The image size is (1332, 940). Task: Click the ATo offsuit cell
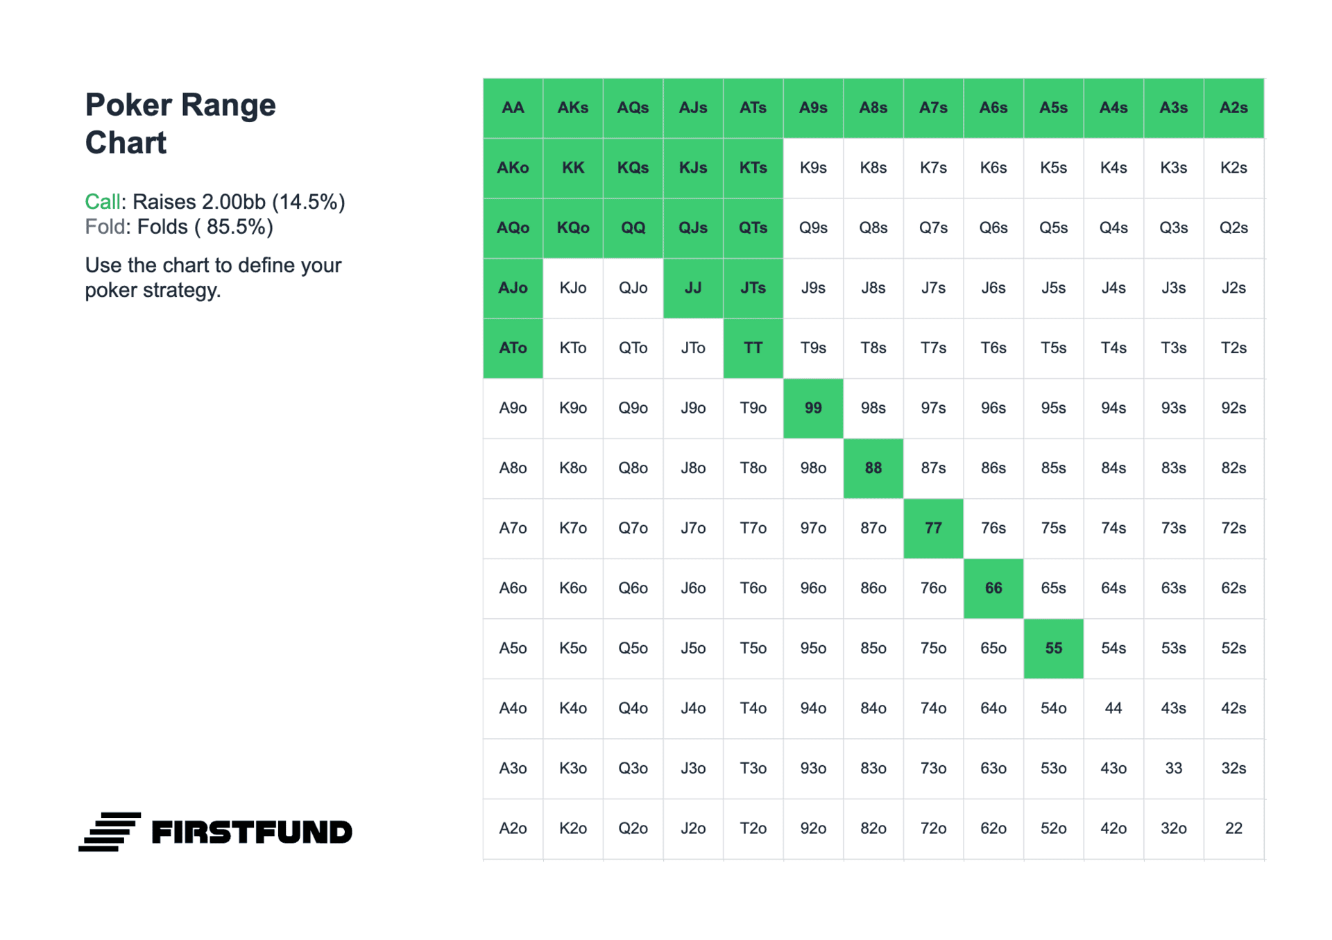click(513, 348)
